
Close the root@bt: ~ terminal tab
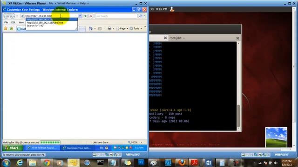click(237, 38)
